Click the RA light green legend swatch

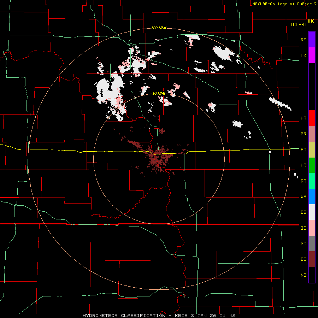(x=312, y=181)
